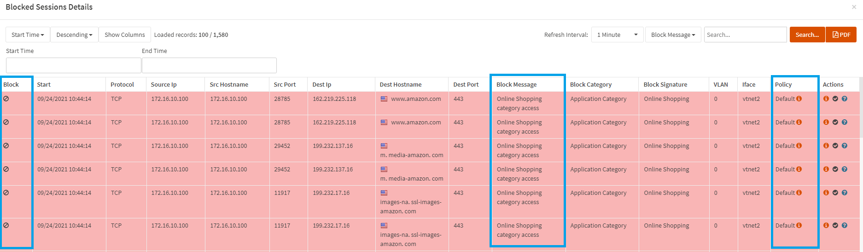The width and height of the screenshot is (863, 252).
Task: Expand the Refresh Interval 1 Minute selector
Action: click(x=617, y=35)
